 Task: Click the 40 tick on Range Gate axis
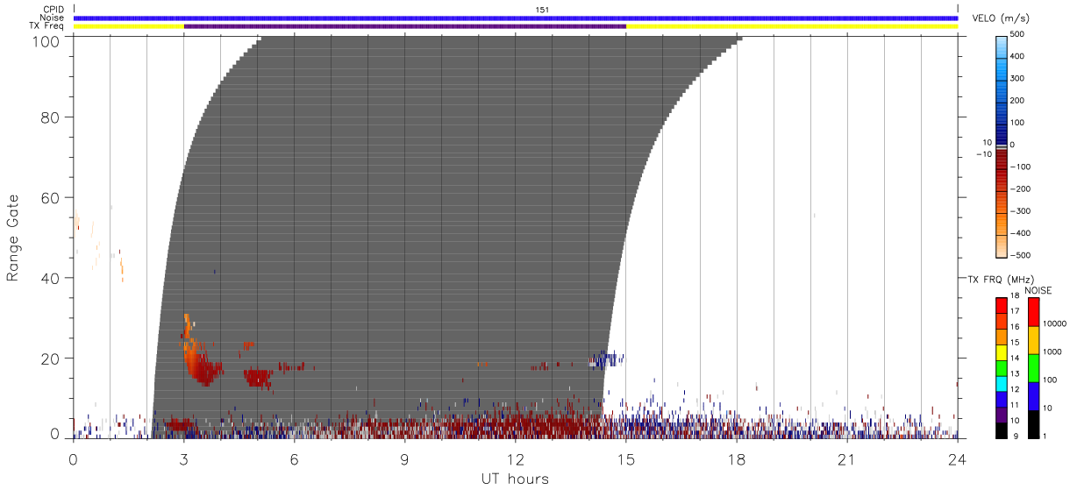click(x=52, y=278)
